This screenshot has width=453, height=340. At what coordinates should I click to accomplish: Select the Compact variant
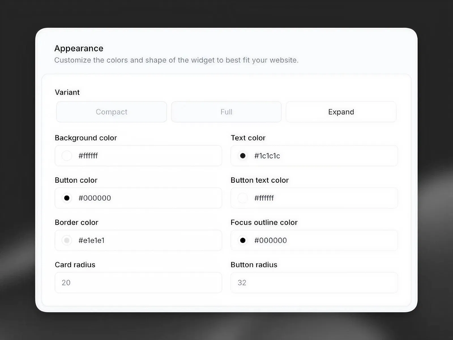[x=111, y=112]
